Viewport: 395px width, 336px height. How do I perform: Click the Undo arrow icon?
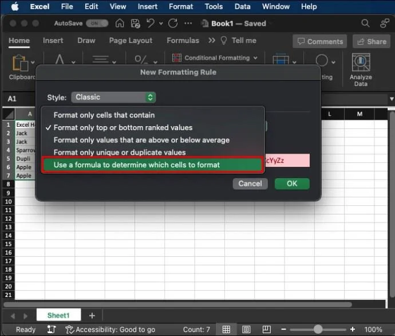151,24
